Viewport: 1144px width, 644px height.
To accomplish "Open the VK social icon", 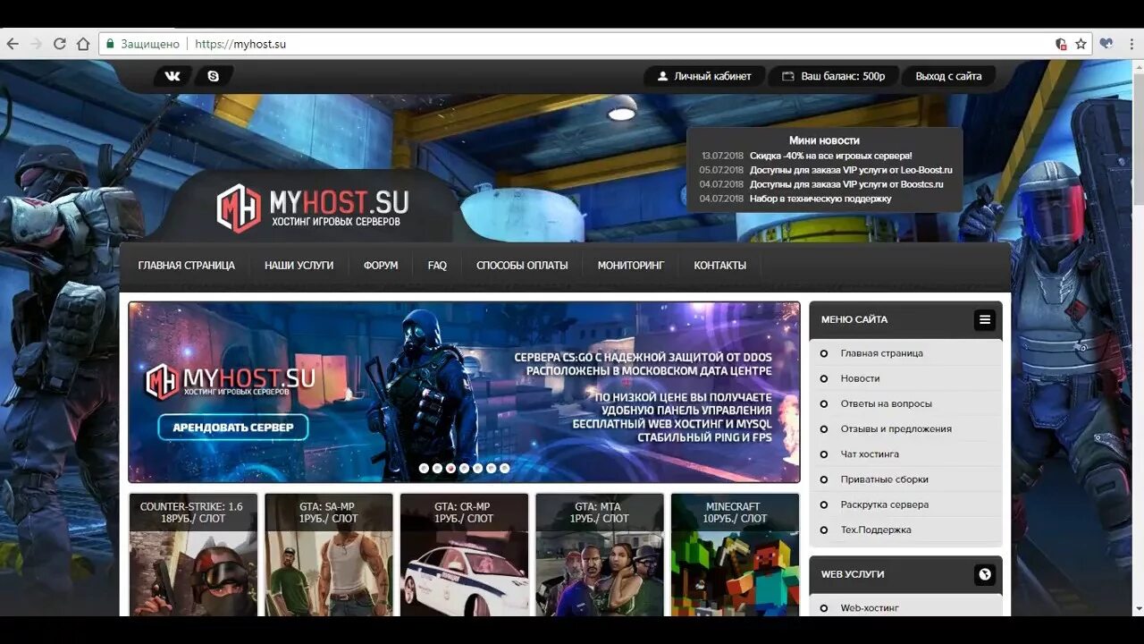I will [x=172, y=76].
